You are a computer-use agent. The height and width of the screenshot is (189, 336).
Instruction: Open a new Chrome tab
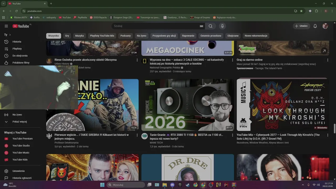click(x=51, y=3)
